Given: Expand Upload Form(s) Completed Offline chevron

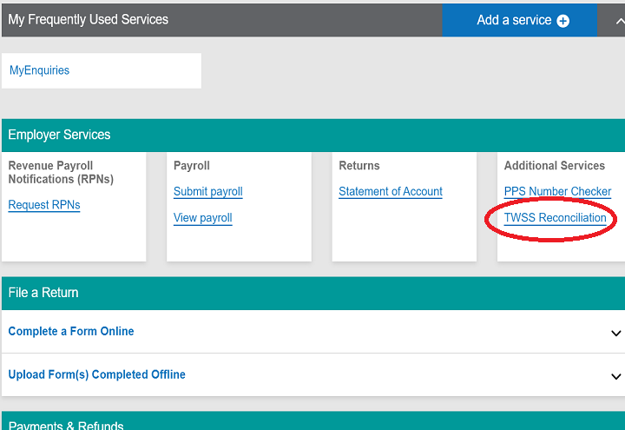Looking at the screenshot, I should click(x=615, y=376).
